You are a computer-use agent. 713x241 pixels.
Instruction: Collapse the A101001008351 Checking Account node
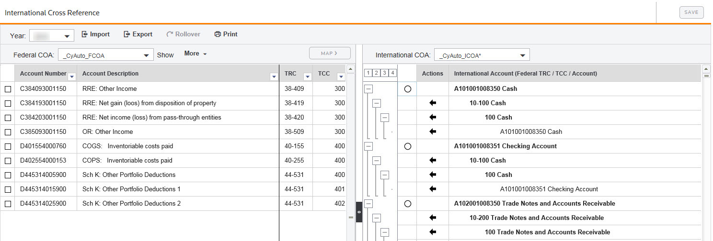368,146
